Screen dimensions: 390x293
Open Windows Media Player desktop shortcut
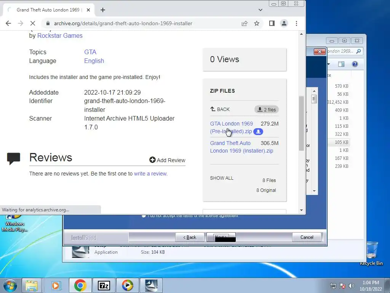point(14,223)
